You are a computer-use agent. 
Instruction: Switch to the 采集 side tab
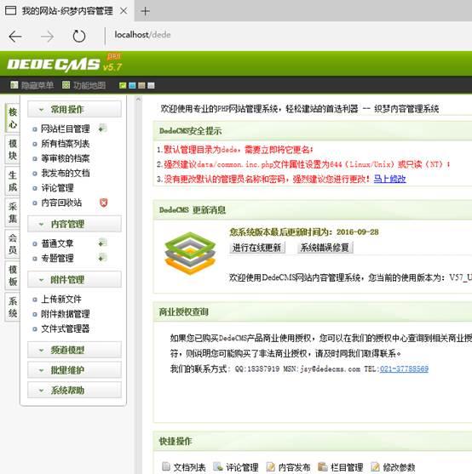[13, 212]
